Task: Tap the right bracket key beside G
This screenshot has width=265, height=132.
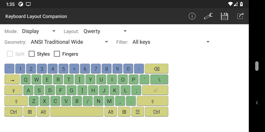Action: pyautogui.click(x=82, y=90)
